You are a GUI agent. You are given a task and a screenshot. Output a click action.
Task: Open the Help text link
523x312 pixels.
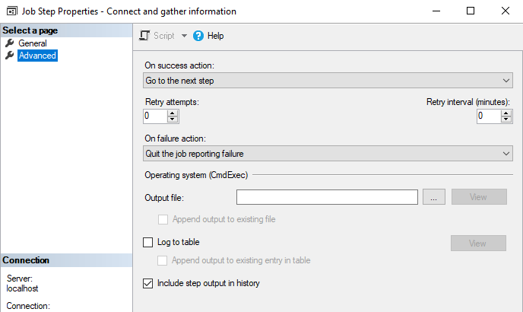point(215,36)
